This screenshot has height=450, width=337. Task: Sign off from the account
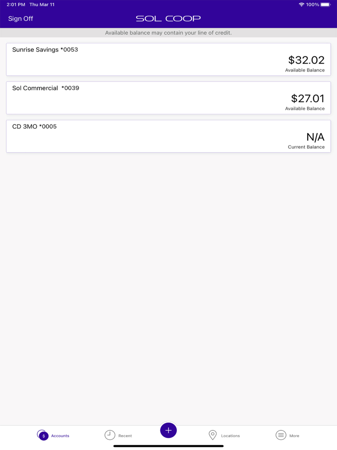[21, 19]
